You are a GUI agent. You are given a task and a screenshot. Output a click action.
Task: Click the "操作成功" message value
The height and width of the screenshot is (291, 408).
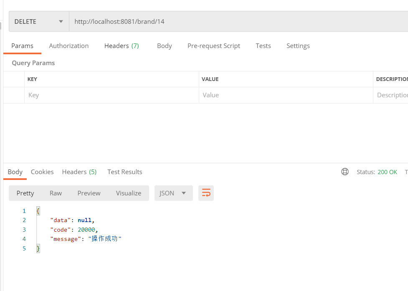(x=105, y=239)
